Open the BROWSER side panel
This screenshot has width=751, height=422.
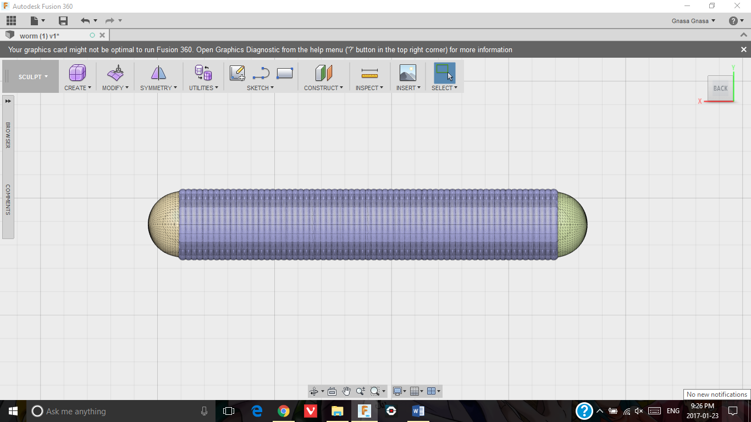coord(8,135)
